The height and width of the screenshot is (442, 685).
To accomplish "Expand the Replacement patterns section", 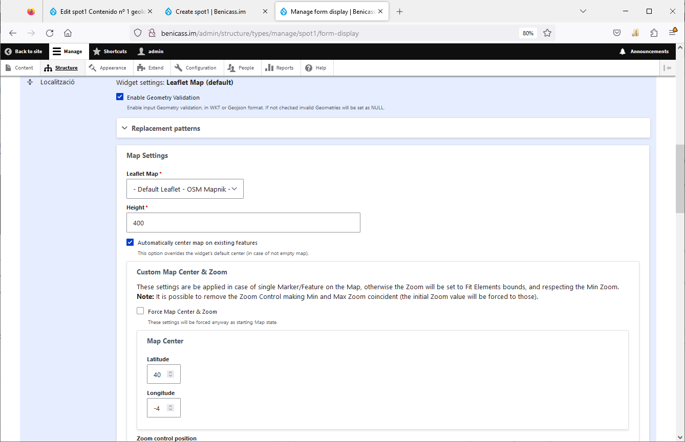I will 383,128.
